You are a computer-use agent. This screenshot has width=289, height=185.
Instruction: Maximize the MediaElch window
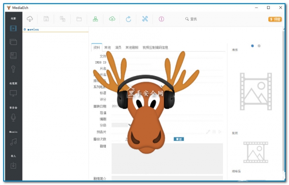click(268, 7)
